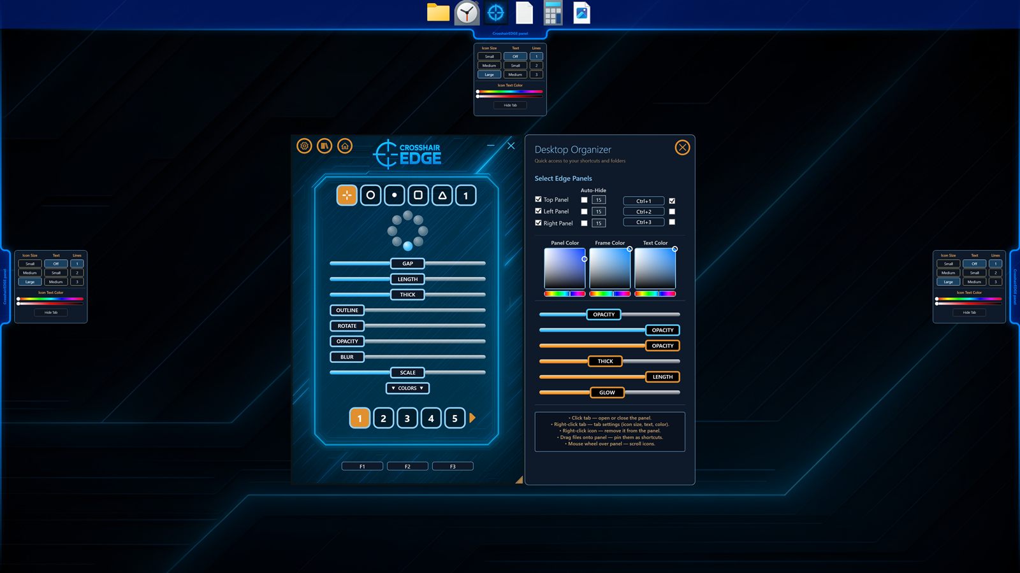Go to next preset page arrow
The image size is (1020, 573).
(x=472, y=418)
